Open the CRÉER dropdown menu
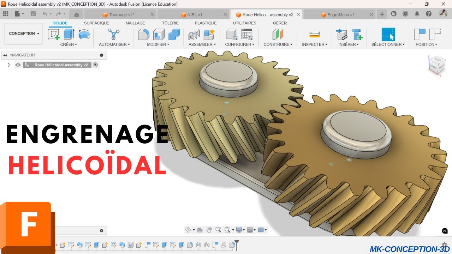The height and width of the screenshot is (254, 452). (69, 44)
